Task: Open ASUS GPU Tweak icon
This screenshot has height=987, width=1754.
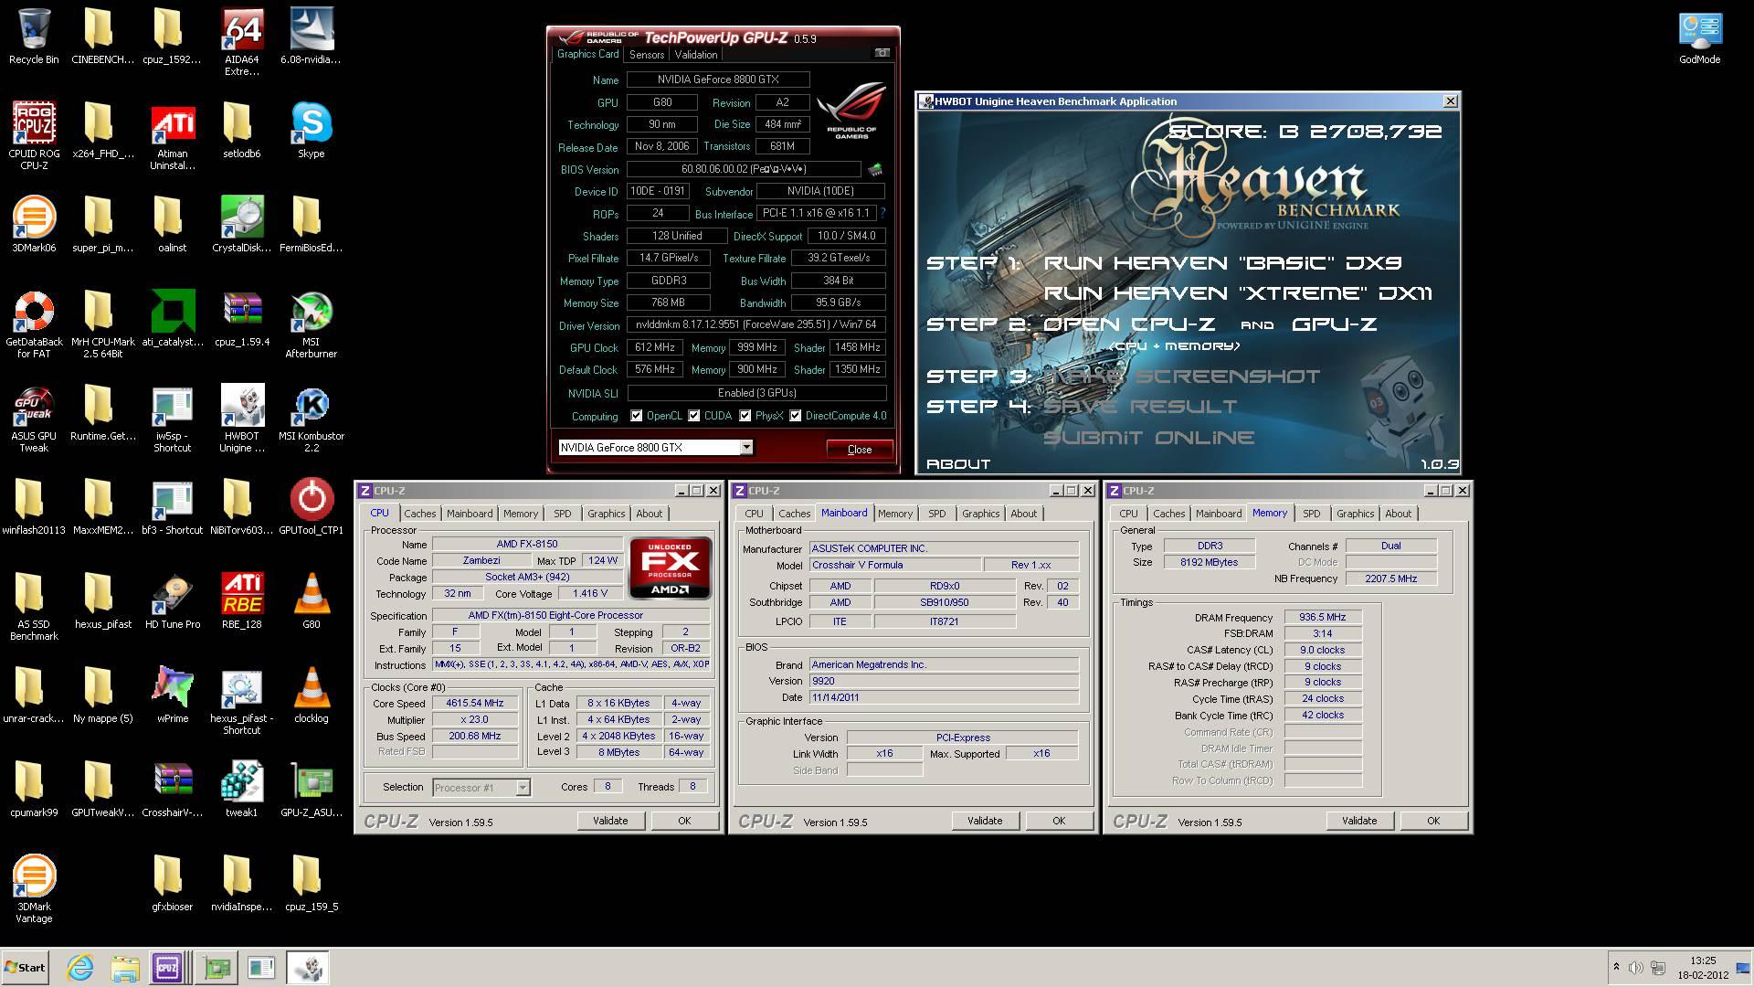Action: [34, 419]
